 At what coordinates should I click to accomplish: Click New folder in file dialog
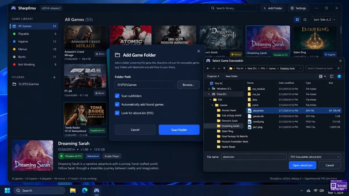(232, 76)
